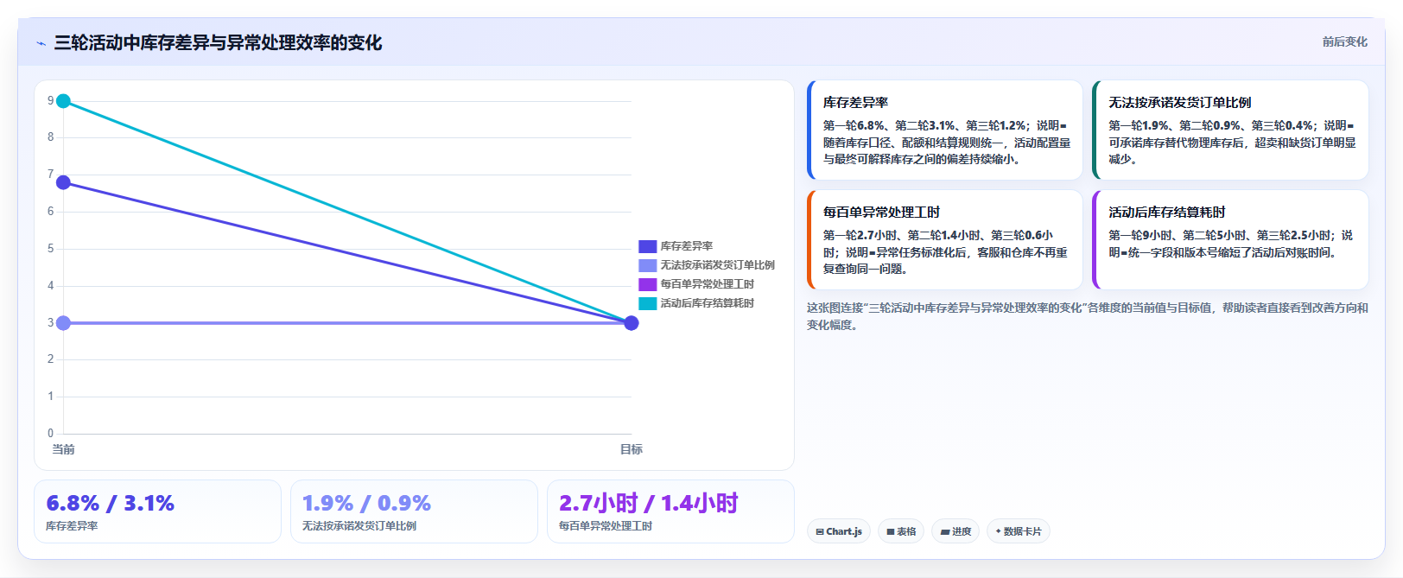Click the 无法按承诺发货订单比例 caption under 1.9% / 0.9%
The image size is (1403, 578).
359,526
